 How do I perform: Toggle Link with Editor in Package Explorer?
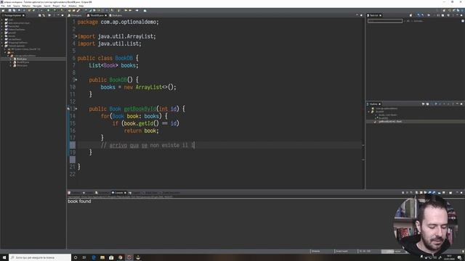tap(44, 15)
